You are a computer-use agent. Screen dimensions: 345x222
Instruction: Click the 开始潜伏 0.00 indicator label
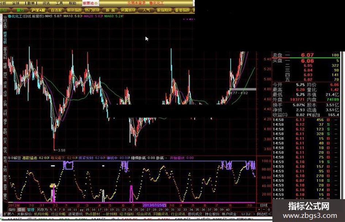(182, 158)
